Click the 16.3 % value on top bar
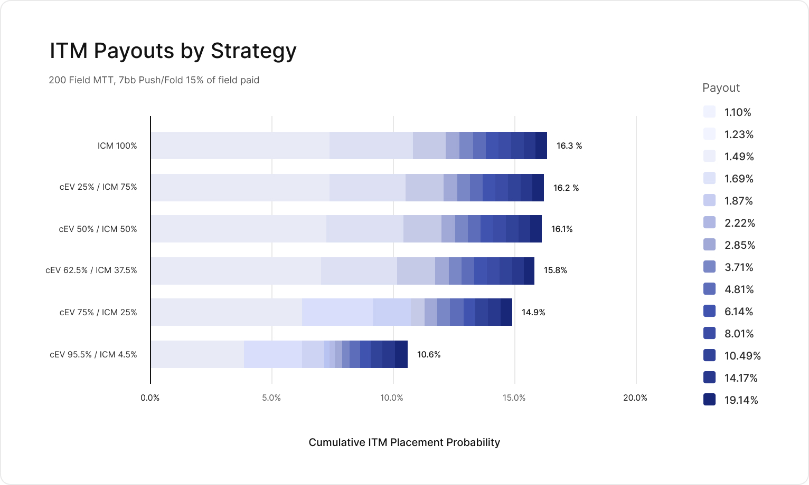Image resolution: width=809 pixels, height=485 pixels. point(569,145)
